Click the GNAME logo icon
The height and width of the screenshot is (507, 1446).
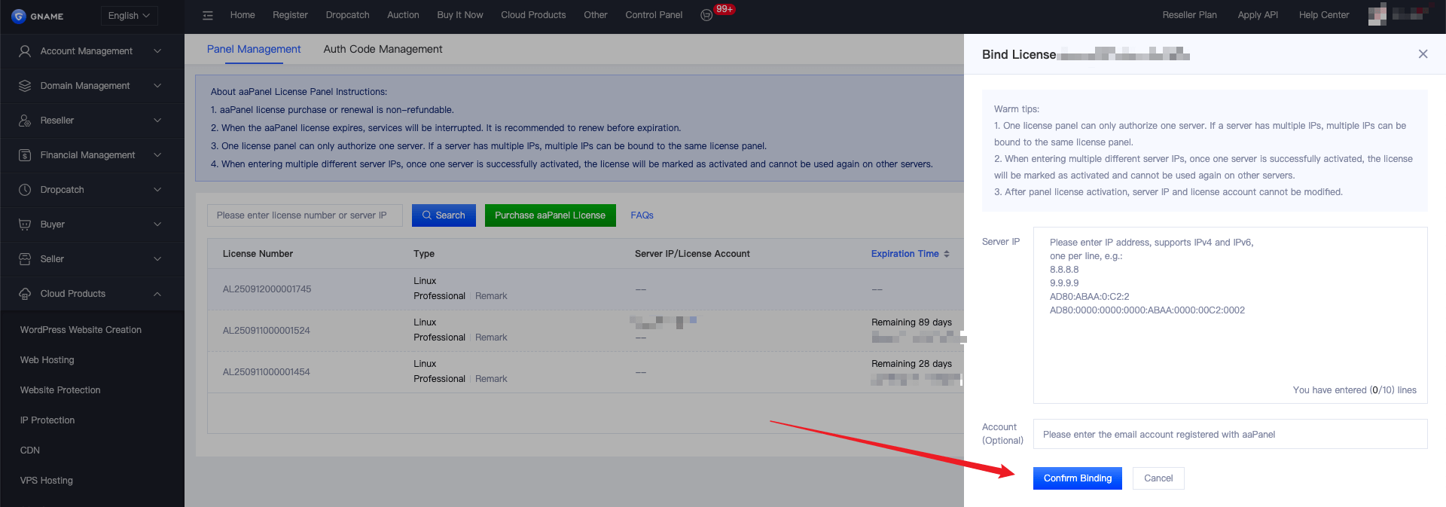(19, 16)
